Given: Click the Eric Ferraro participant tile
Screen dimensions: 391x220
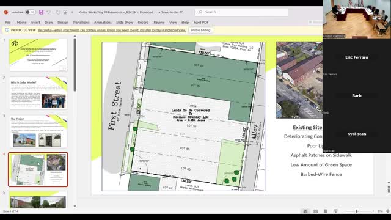Looking at the screenshot, I should pos(357,57).
